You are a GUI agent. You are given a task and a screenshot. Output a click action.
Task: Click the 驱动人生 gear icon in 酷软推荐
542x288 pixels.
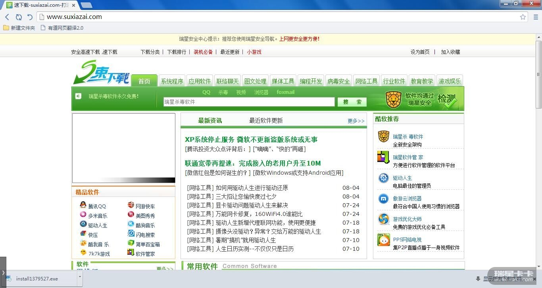coord(383,178)
